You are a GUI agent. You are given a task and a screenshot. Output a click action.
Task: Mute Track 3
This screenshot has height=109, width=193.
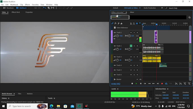point(131,57)
